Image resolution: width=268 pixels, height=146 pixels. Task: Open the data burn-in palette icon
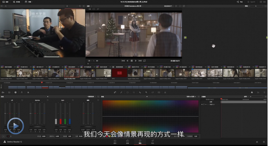165,92
